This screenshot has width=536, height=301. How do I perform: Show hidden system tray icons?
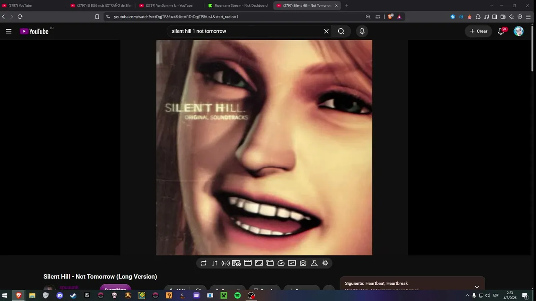467,296
